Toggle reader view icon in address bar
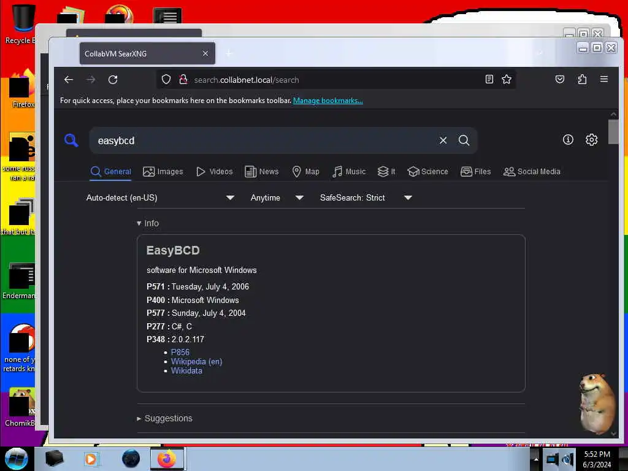The height and width of the screenshot is (471, 628). [489, 79]
